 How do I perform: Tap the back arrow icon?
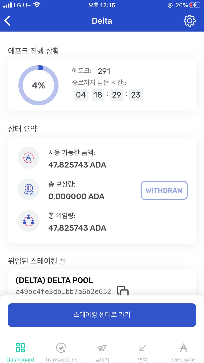point(8,21)
